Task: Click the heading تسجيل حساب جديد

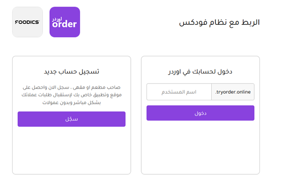Action: [71, 71]
